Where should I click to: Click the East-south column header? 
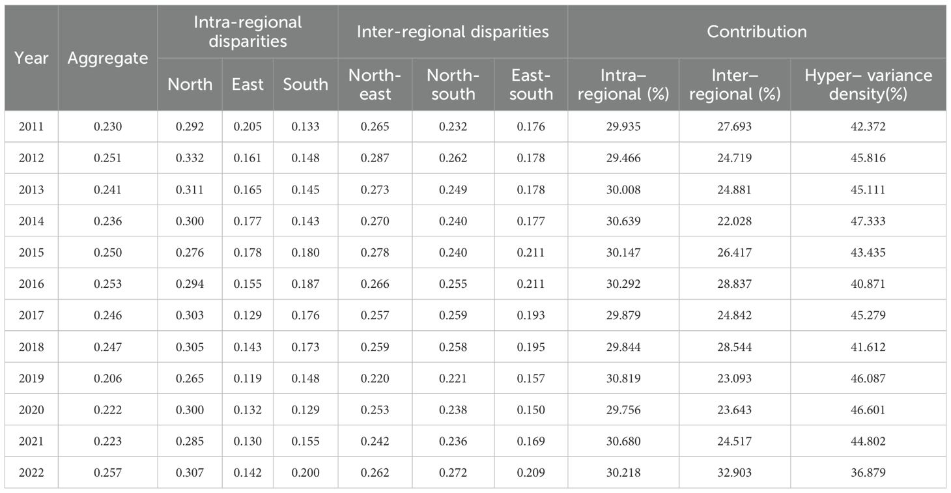click(x=531, y=84)
